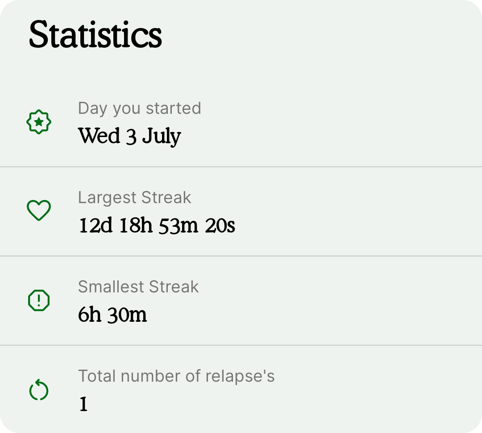This screenshot has width=482, height=433.
Task: Click the star badge icon
Action: coord(39,122)
